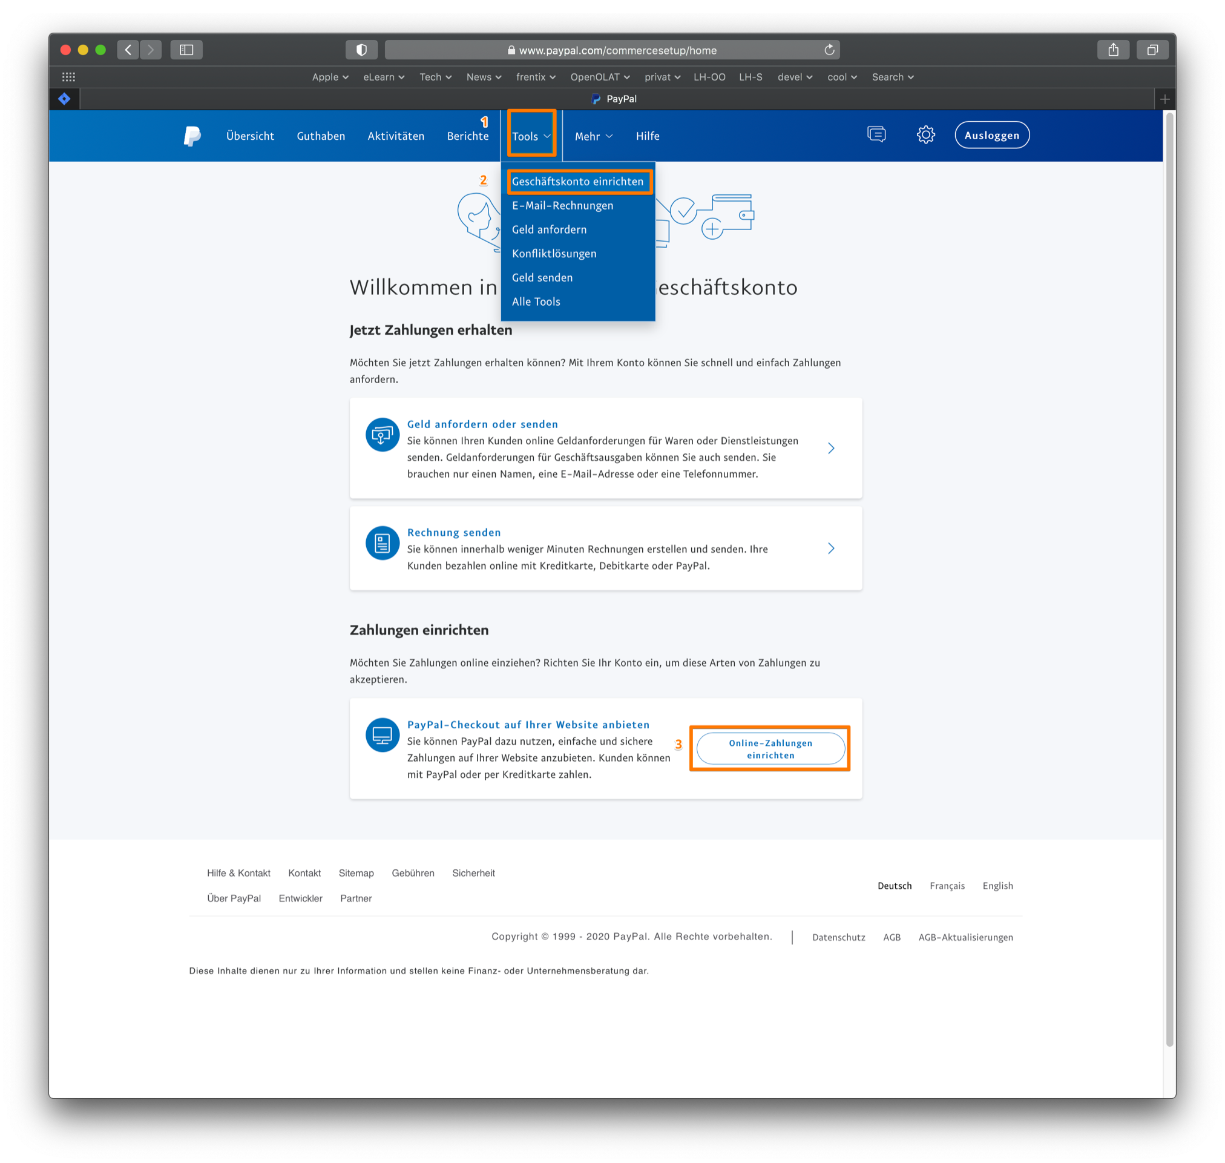Open the favorites grid icon

[69, 77]
